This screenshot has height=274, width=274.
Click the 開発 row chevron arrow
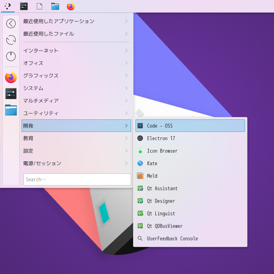pos(126,126)
